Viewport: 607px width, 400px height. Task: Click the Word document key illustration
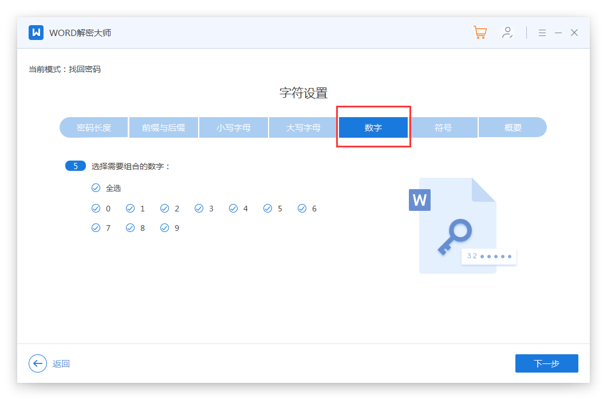click(x=458, y=226)
